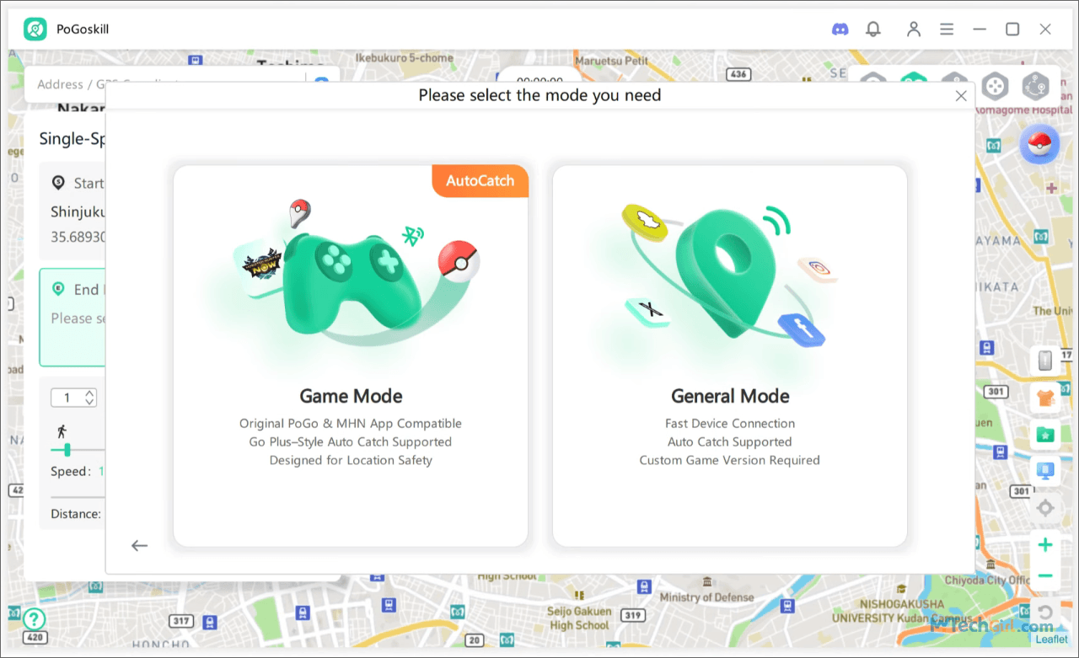The height and width of the screenshot is (658, 1079).
Task: Click the Leaflet attribution link
Action: click(1051, 639)
